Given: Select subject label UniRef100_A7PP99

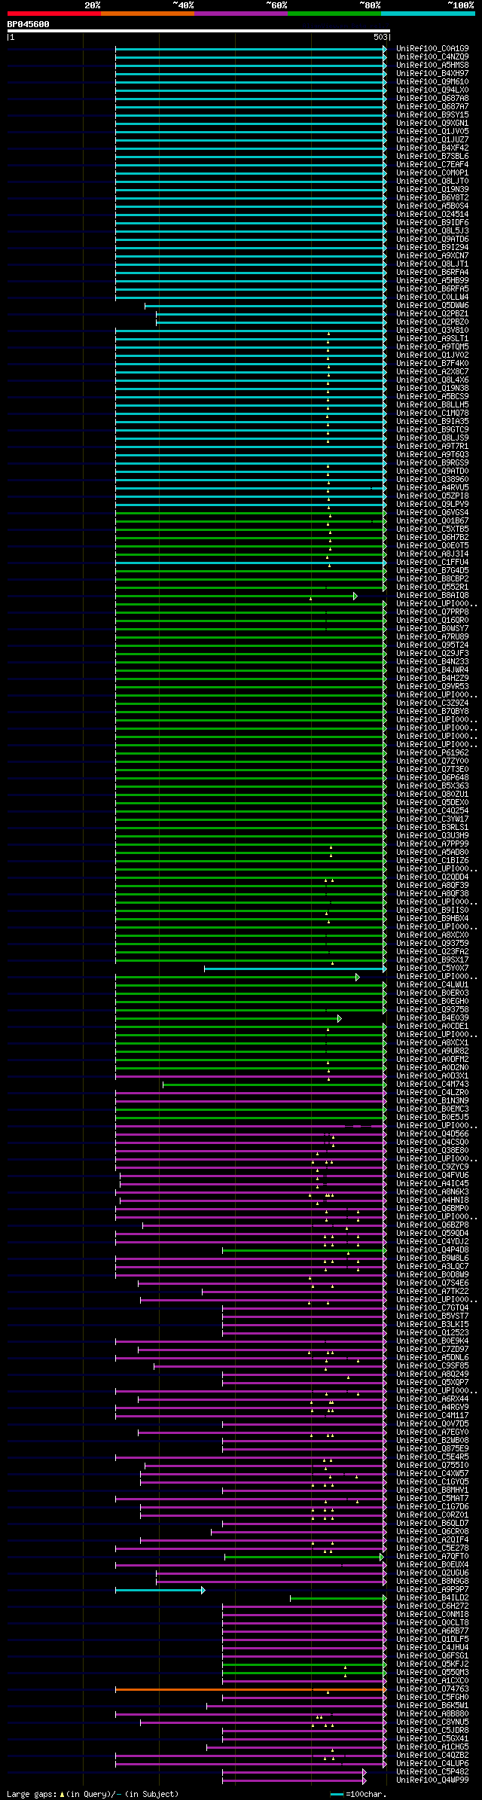Looking at the screenshot, I should (432, 844).
